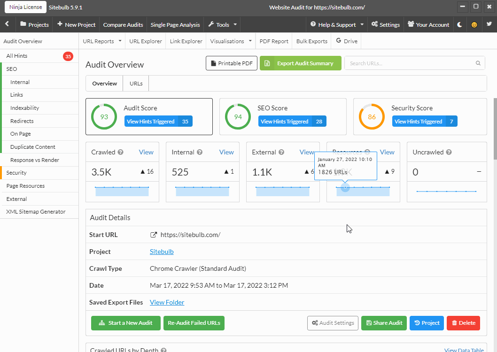Open Internal sidebar section
Viewport: 497px width, 352px height.
pyautogui.click(x=40, y=82)
